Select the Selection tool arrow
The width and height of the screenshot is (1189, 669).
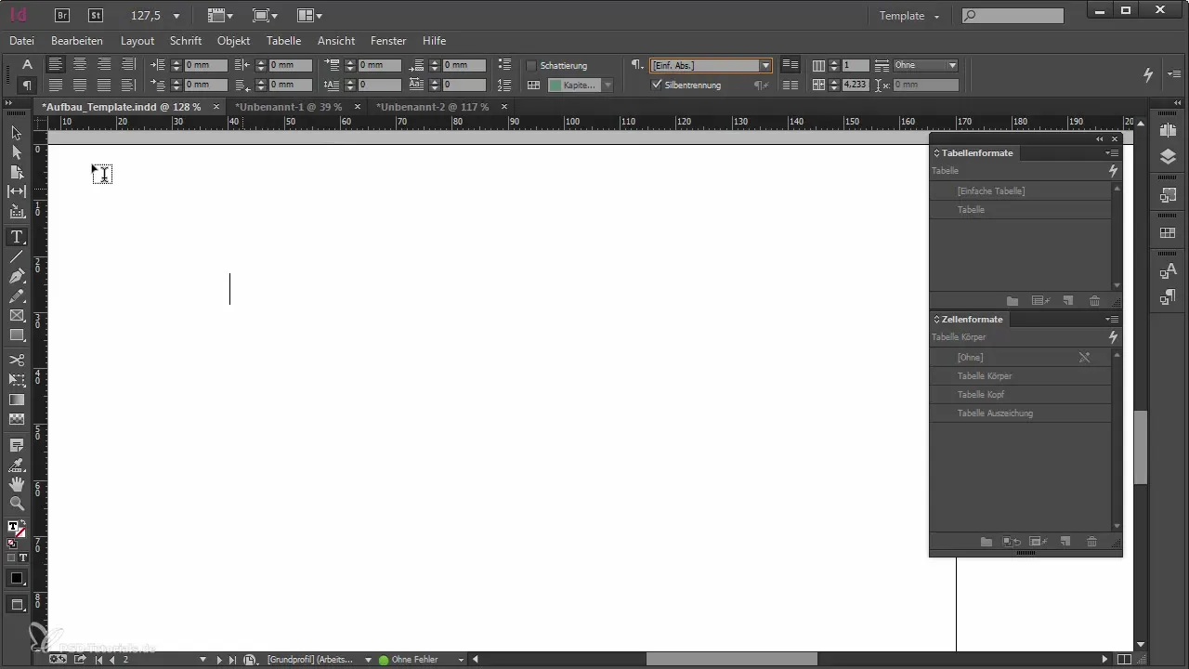tap(17, 133)
